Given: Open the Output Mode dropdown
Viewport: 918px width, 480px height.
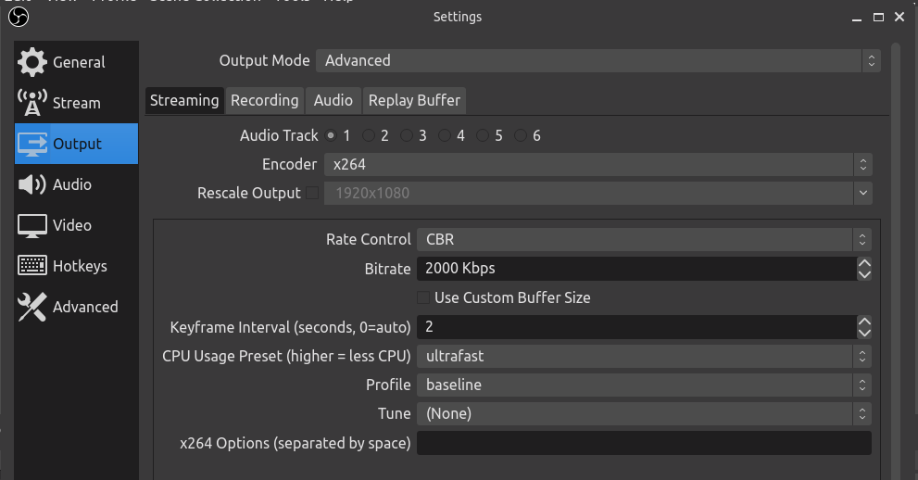Looking at the screenshot, I should [x=597, y=60].
